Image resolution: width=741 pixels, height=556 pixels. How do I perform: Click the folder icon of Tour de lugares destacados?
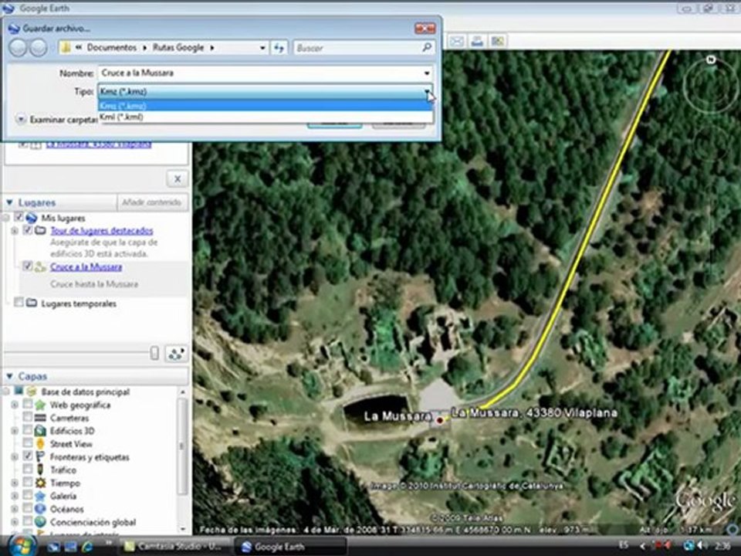(x=41, y=231)
